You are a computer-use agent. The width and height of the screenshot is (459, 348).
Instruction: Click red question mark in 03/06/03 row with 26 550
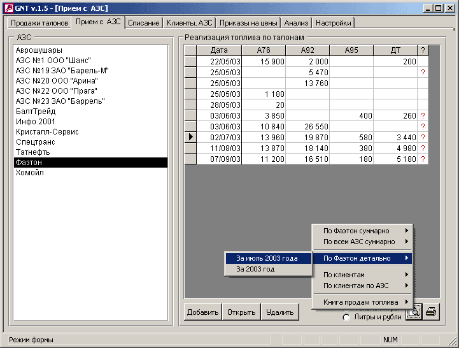pos(423,126)
